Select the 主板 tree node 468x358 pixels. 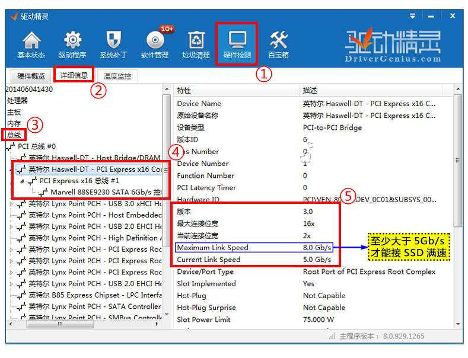point(14,112)
